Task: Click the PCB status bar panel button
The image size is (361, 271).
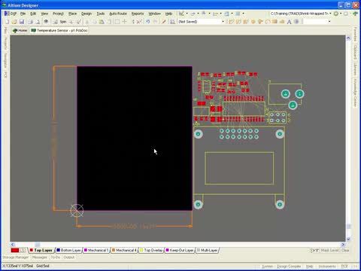Action: point(344,266)
